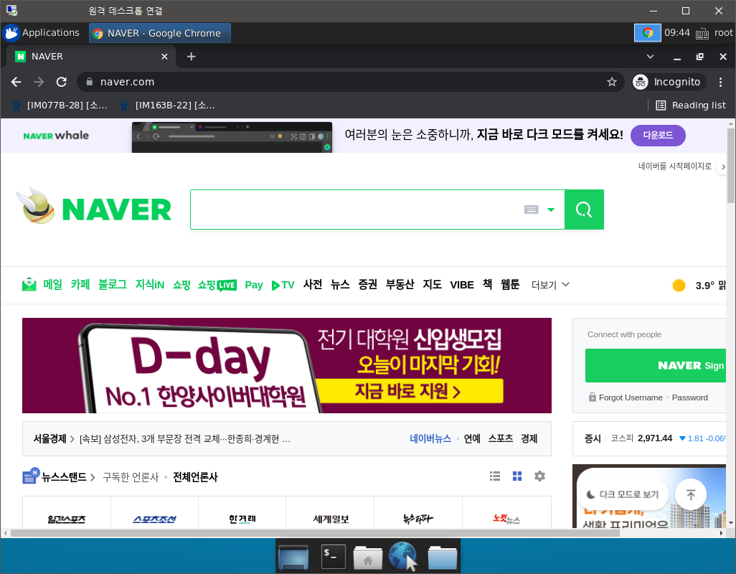Open the 블로그 link
The height and width of the screenshot is (574, 736).
pyautogui.click(x=112, y=284)
